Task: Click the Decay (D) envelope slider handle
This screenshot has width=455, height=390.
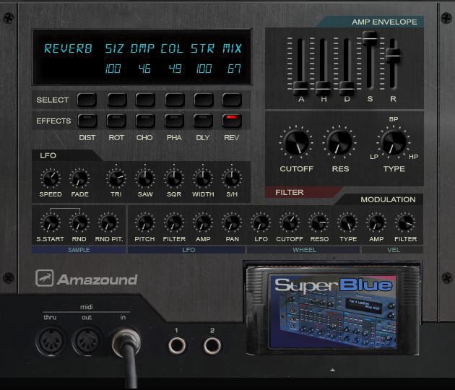Action: [347, 88]
